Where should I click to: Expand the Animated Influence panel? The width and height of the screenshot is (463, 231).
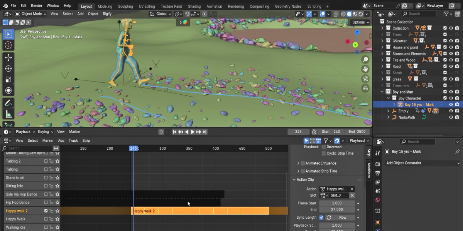click(x=298, y=163)
